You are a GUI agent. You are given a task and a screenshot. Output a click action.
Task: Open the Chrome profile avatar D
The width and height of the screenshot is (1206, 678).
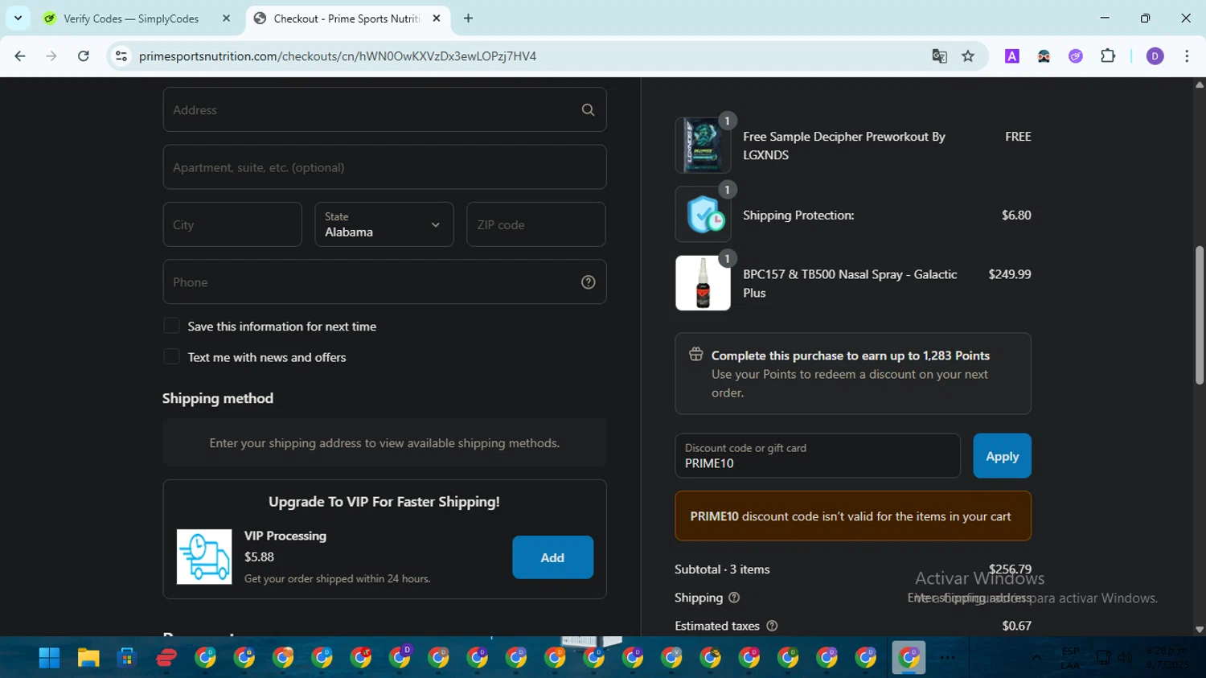pyautogui.click(x=1155, y=56)
